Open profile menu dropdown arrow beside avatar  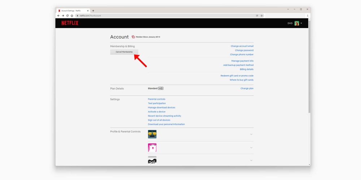click(x=301, y=23)
